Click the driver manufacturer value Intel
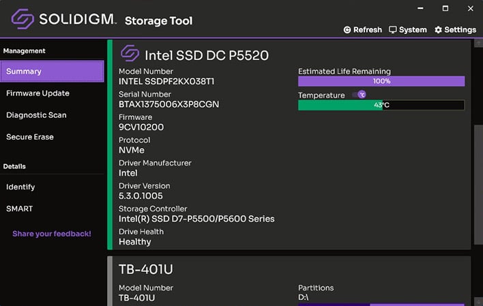483x306 pixels. click(128, 173)
